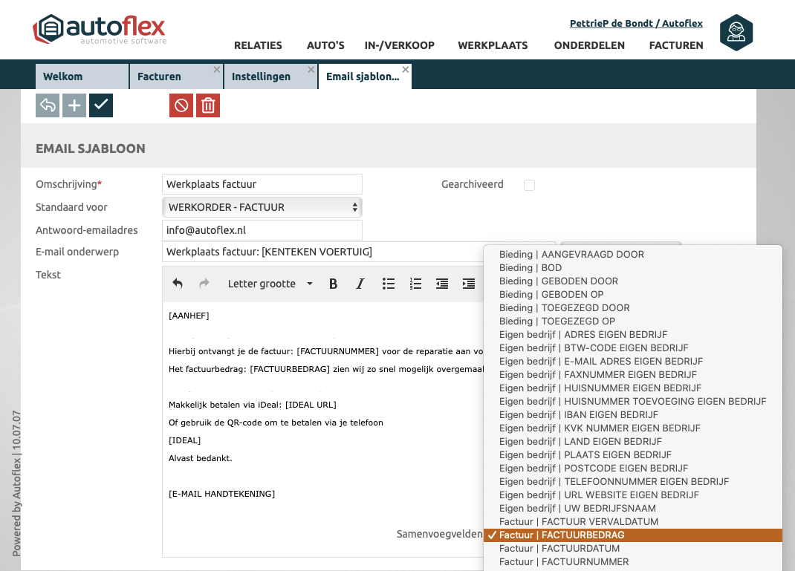Open the user profile avatar
The height and width of the screenshot is (571, 795).
(x=736, y=33)
